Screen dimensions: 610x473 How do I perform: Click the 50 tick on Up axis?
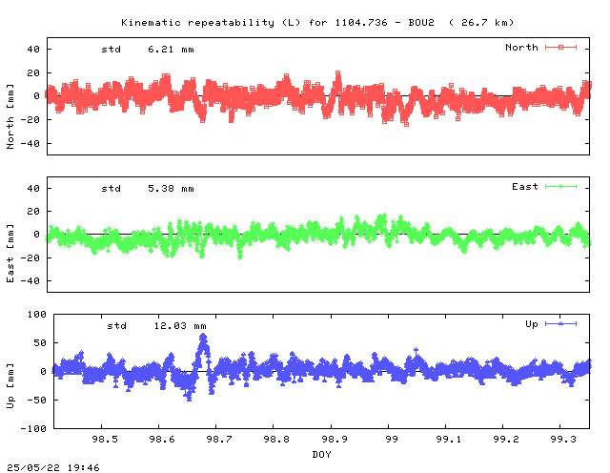click(x=40, y=343)
